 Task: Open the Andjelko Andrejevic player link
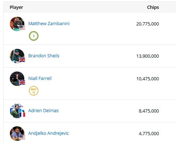(x=49, y=133)
